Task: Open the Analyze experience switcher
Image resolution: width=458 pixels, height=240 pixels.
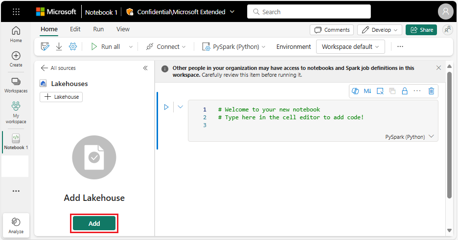Action: click(16, 225)
